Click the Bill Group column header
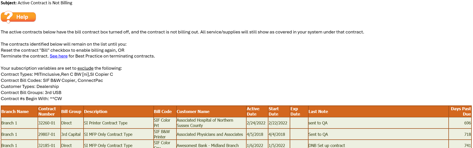The image size is (473, 148). pos(72,112)
